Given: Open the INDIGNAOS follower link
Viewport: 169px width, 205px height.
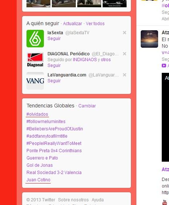Looking at the screenshot, I should (x=85, y=60).
